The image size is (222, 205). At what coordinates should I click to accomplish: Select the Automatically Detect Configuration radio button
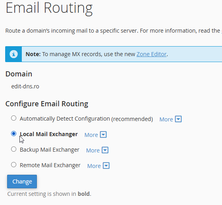pyautogui.click(x=14, y=118)
